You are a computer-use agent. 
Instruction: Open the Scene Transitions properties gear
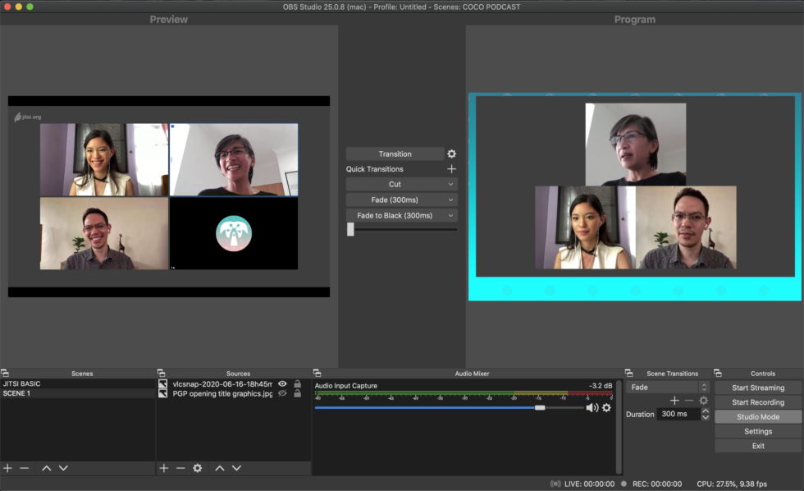703,400
